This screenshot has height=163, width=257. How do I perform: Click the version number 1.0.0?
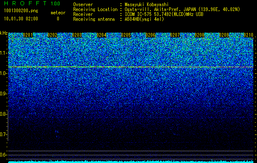tap(55, 3)
